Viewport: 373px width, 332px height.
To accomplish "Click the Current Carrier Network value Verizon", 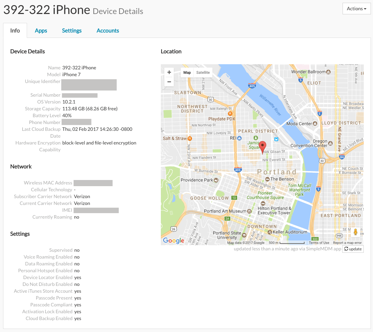I will pos(82,204).
